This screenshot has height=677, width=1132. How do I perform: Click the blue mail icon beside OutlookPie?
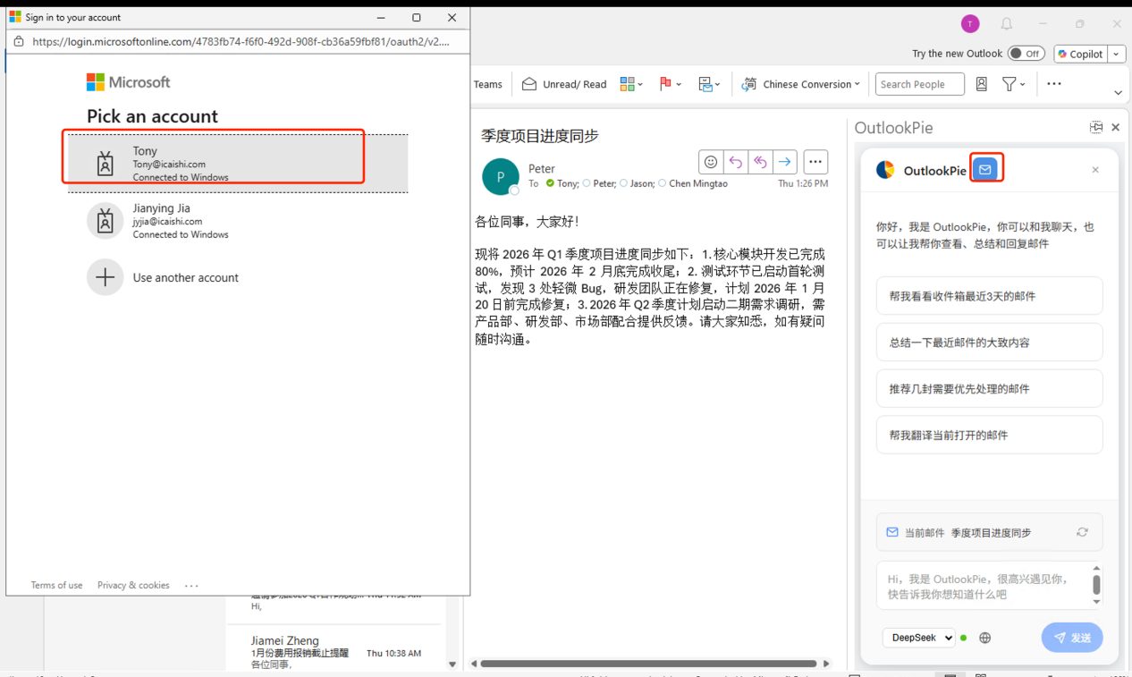[985, 169]
